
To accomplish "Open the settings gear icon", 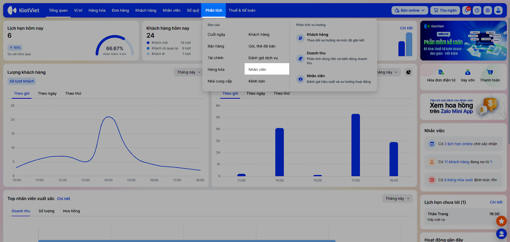I will 488,11.
